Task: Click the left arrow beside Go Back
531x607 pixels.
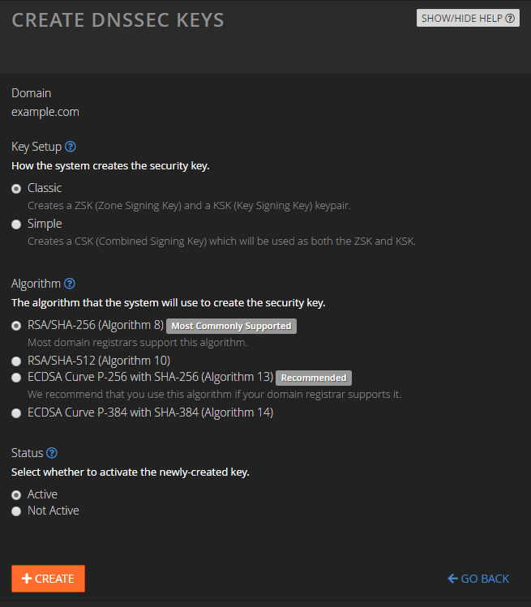Action: (x=452, y=579)
